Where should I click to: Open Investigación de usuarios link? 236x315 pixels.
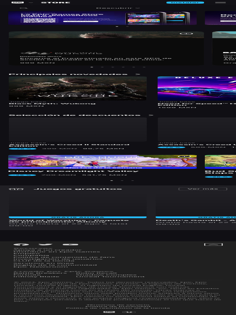(x=58, y=259)
